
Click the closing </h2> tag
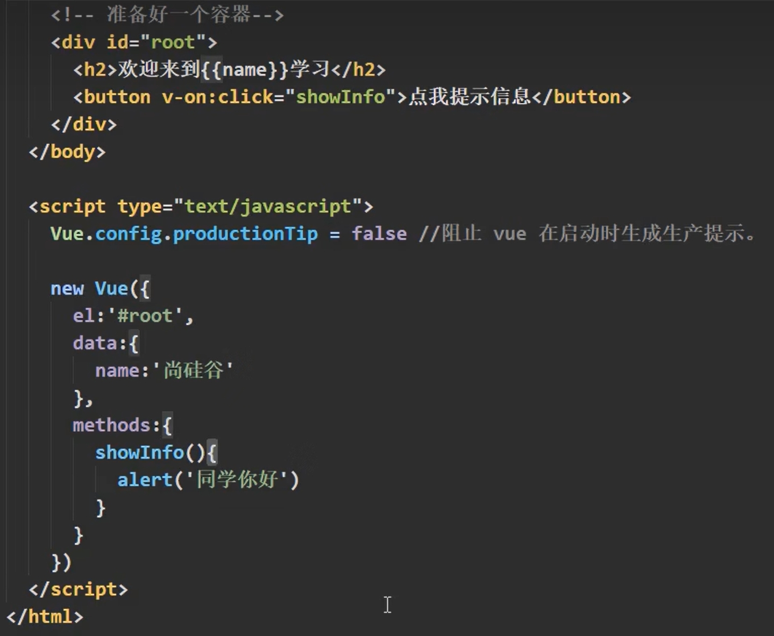[359, 70]
